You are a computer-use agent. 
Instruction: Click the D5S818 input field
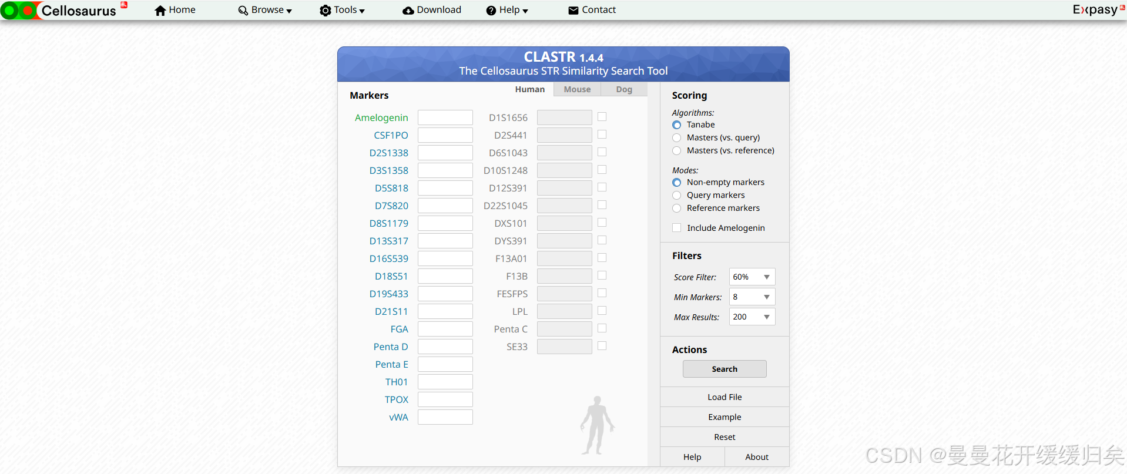tap(445, 188)
